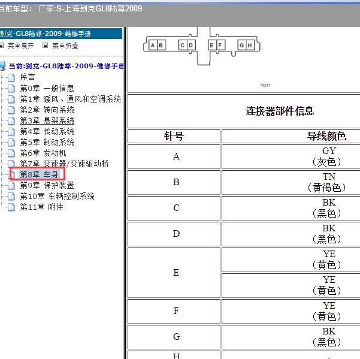
Task: Select 第10章 车辆控制系统
Action: pyautogui.click(x=57, y=197)
